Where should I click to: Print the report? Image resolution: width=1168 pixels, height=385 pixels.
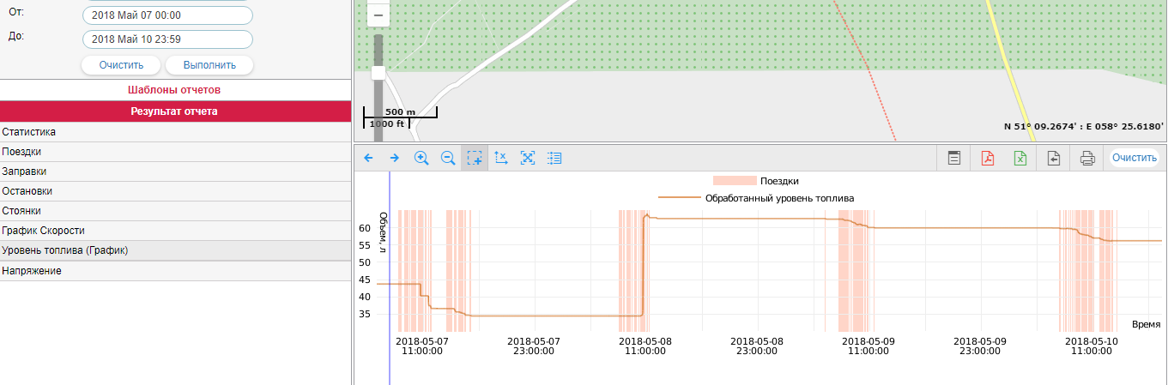click(x=1087, y=158)
